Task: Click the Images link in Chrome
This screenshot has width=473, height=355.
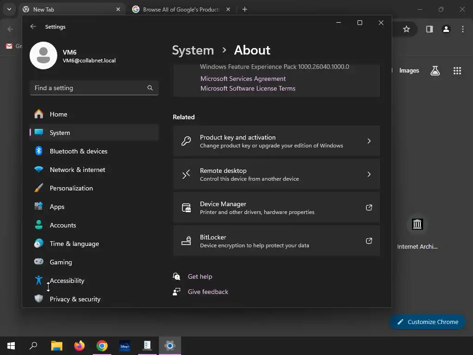Action: [409, 70]
